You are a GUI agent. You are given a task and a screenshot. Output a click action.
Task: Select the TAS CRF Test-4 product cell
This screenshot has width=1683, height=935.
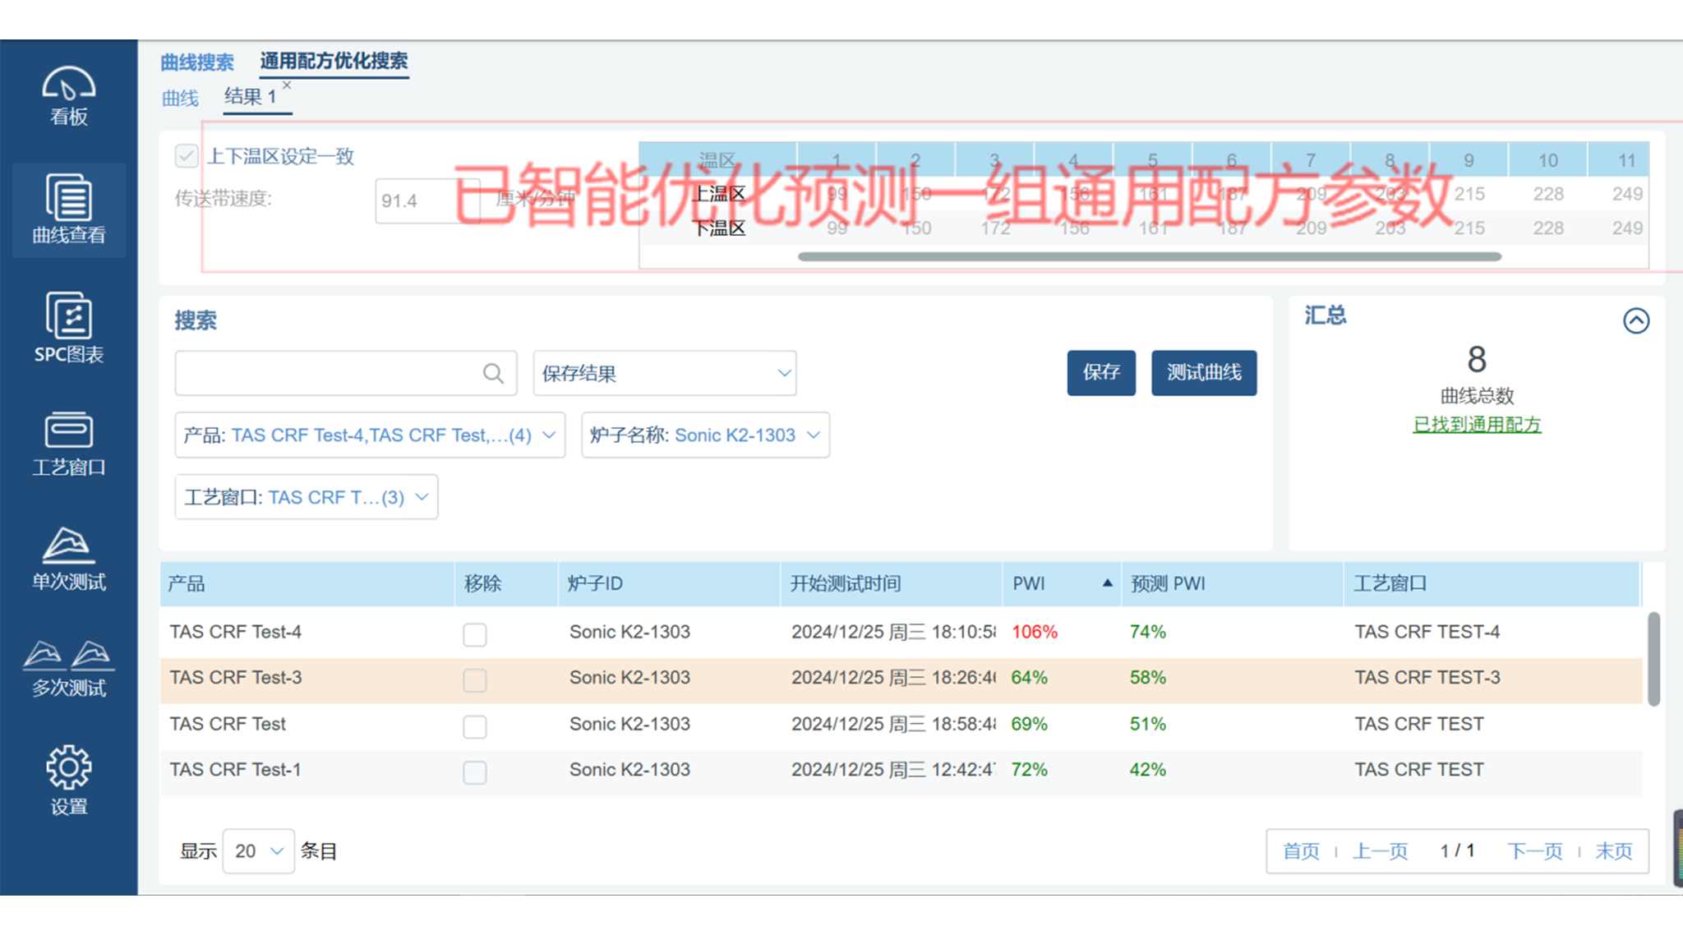tap(235, 632)
